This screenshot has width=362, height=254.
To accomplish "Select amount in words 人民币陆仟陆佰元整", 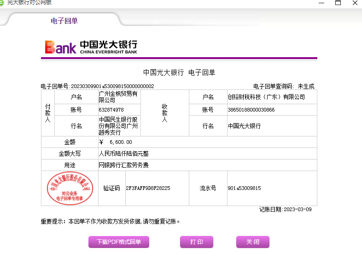I will pyautogui.click(x=123, y=154).
